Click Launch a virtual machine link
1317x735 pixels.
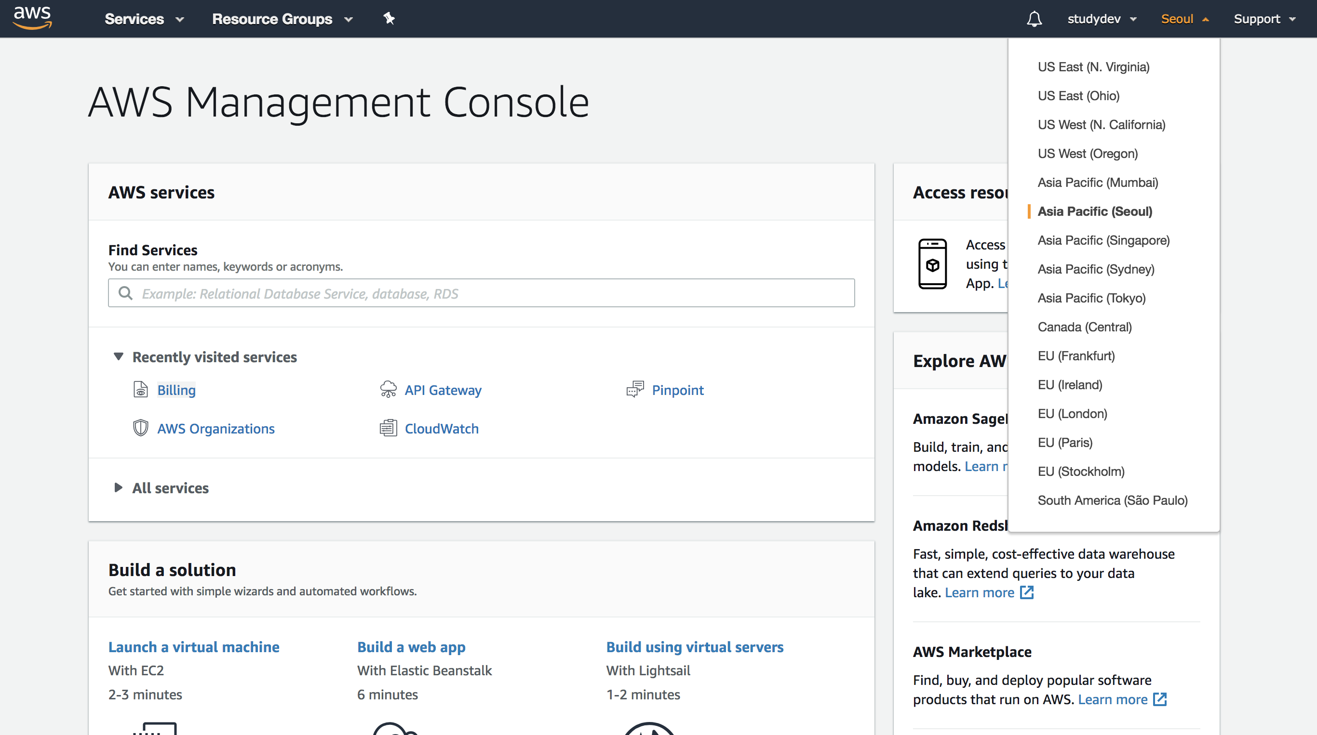(194, 647)
